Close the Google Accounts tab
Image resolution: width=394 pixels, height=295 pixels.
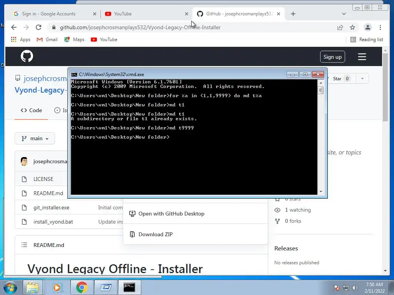tap(95, 14)
